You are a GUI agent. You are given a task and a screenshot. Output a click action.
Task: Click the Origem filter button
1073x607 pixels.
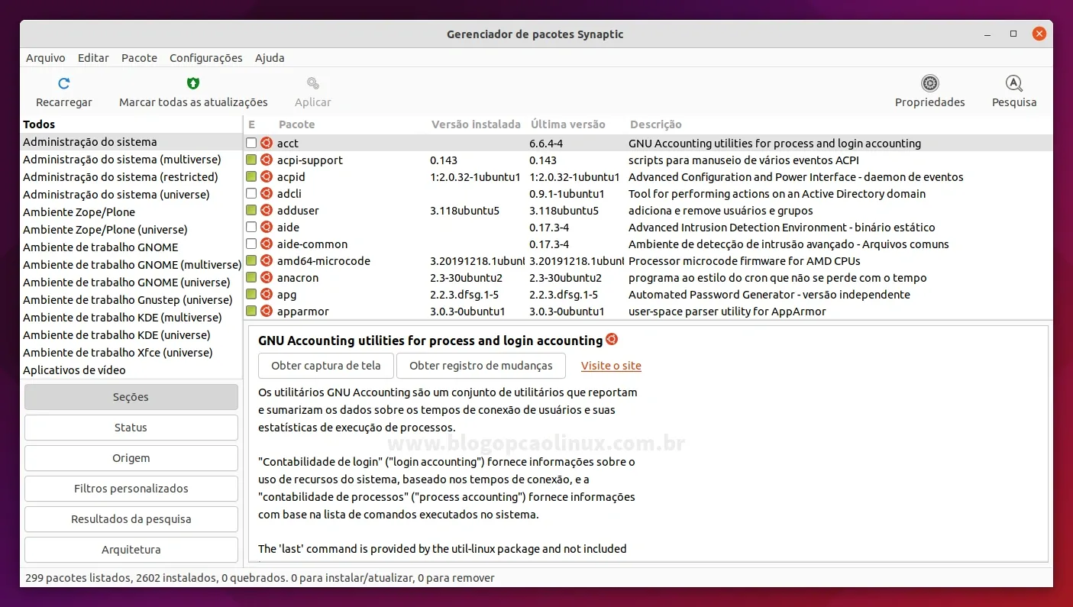(x=131, y=458)
